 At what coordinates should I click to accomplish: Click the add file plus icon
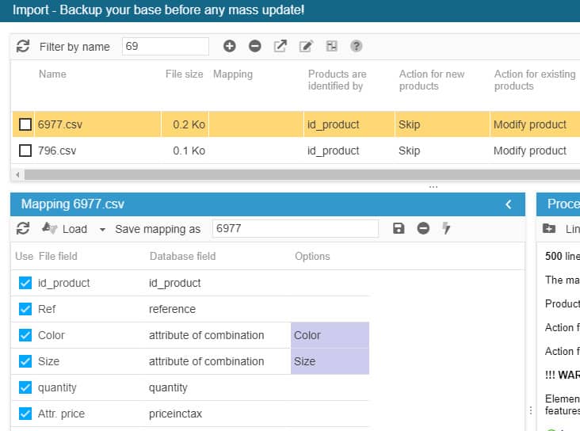[229, 47]
